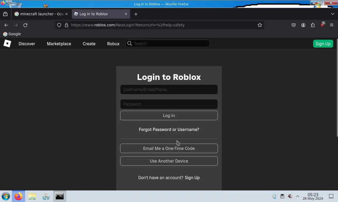Open the uBlock extension icon with badge

[x=322, y=25]
